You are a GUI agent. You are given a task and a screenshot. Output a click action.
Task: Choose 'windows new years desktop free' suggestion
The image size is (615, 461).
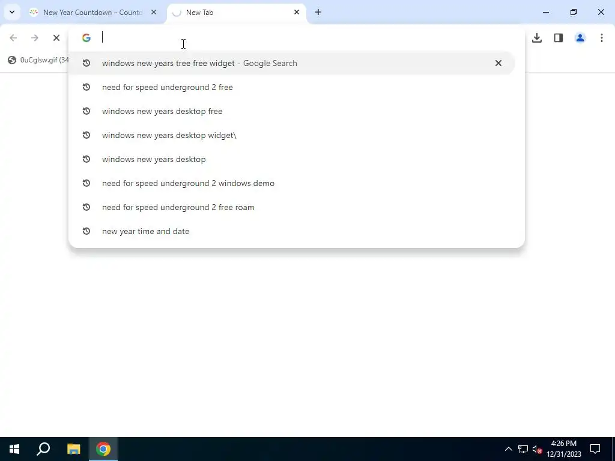[x=291, y=111]
